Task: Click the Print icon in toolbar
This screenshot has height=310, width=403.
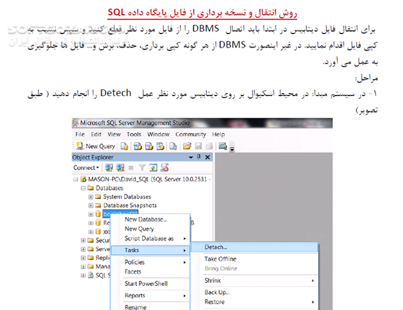Action: (209, 146)
